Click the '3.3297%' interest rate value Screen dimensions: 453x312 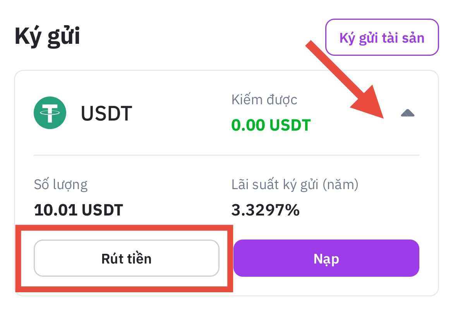pos(266,210)
